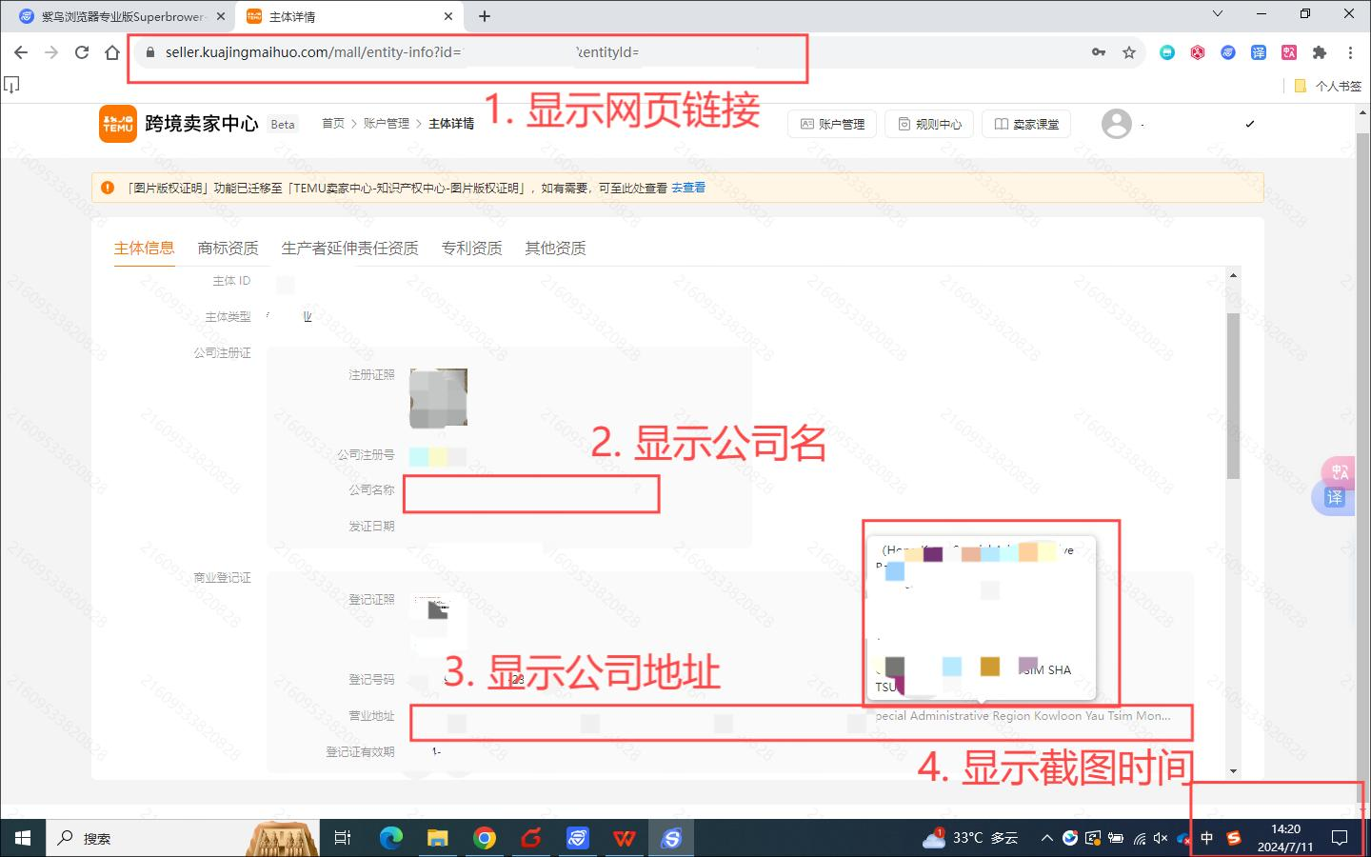Open the taskbar clock showing 14:20
Screen dimensions: 1371x857
pos(1285,838)
